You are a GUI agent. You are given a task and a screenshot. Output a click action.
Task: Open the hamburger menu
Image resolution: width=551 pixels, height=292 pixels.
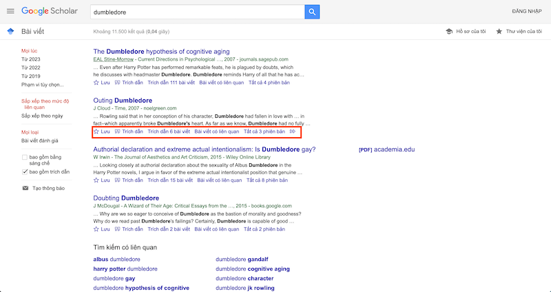pyautogui.click(x=10, y=11)
